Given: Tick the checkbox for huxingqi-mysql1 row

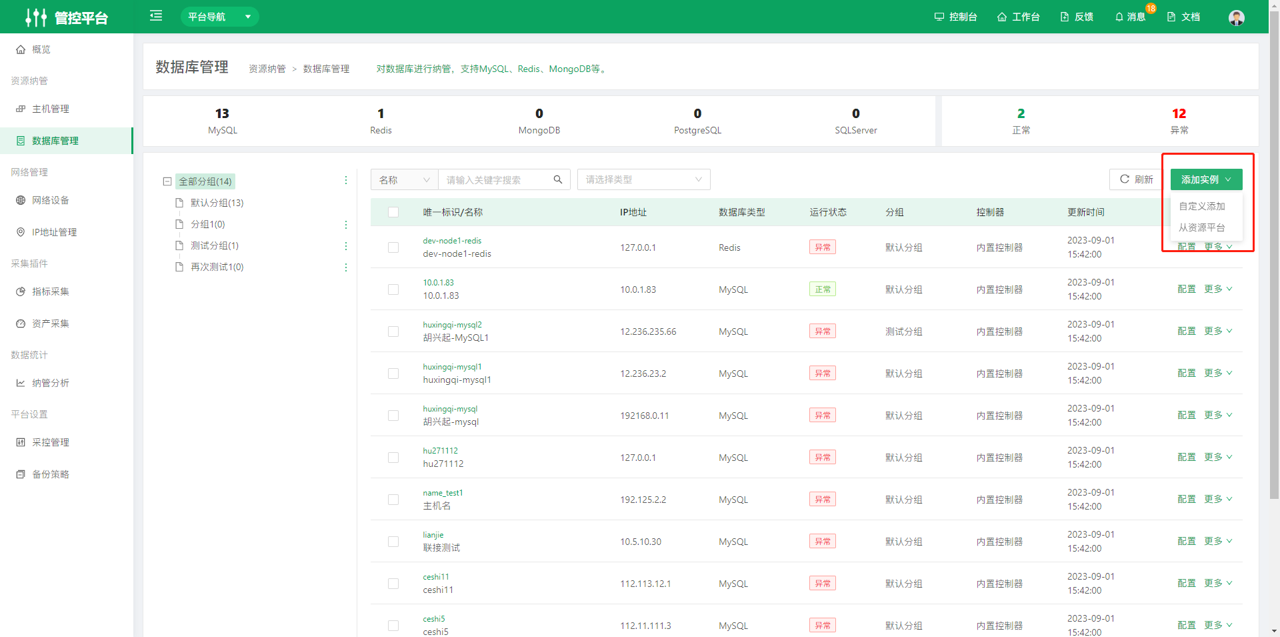Looking at the screenshot, I should tap(393, 374).
